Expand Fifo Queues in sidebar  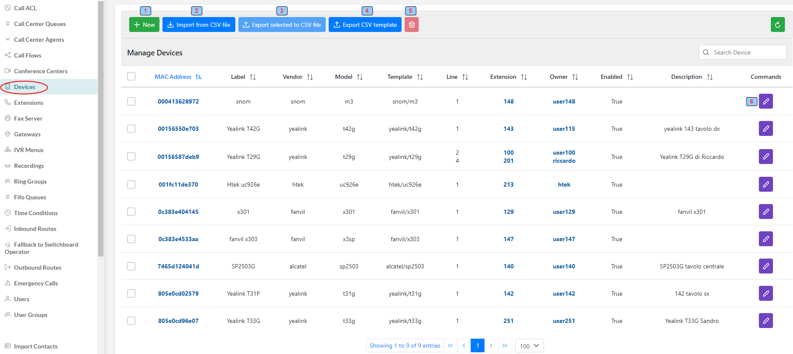pyautogui.click(x=49, y=197)
